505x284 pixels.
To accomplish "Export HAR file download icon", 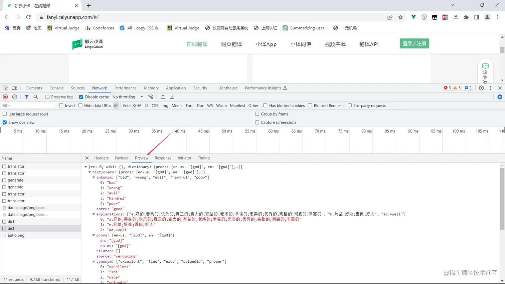I will tap(172, 97).
